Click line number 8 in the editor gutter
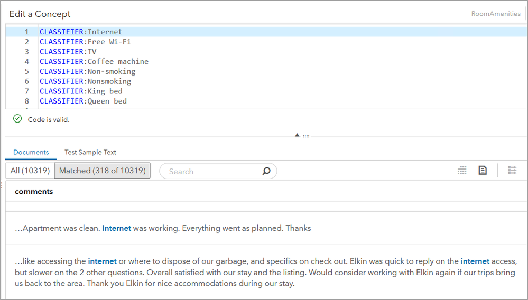528x300 pixels. [27, 101]
